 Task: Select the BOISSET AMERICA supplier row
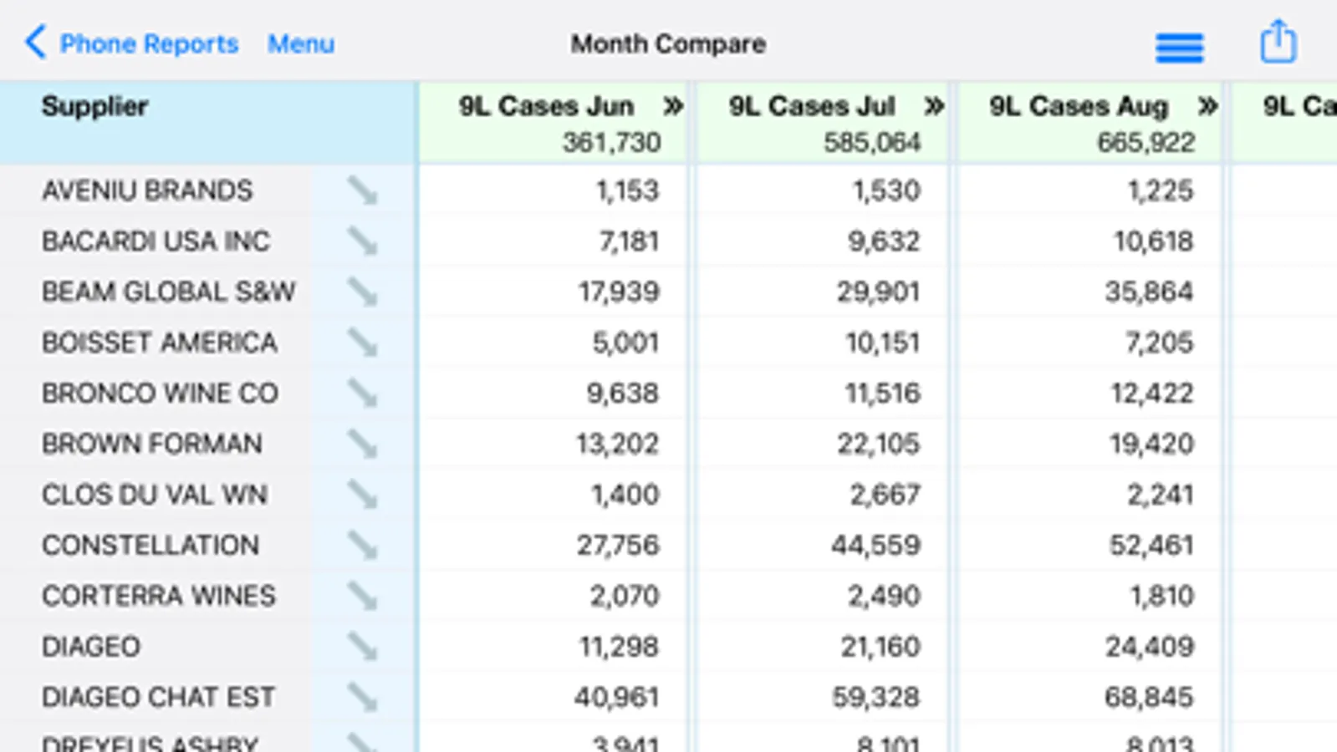(160, 343)
